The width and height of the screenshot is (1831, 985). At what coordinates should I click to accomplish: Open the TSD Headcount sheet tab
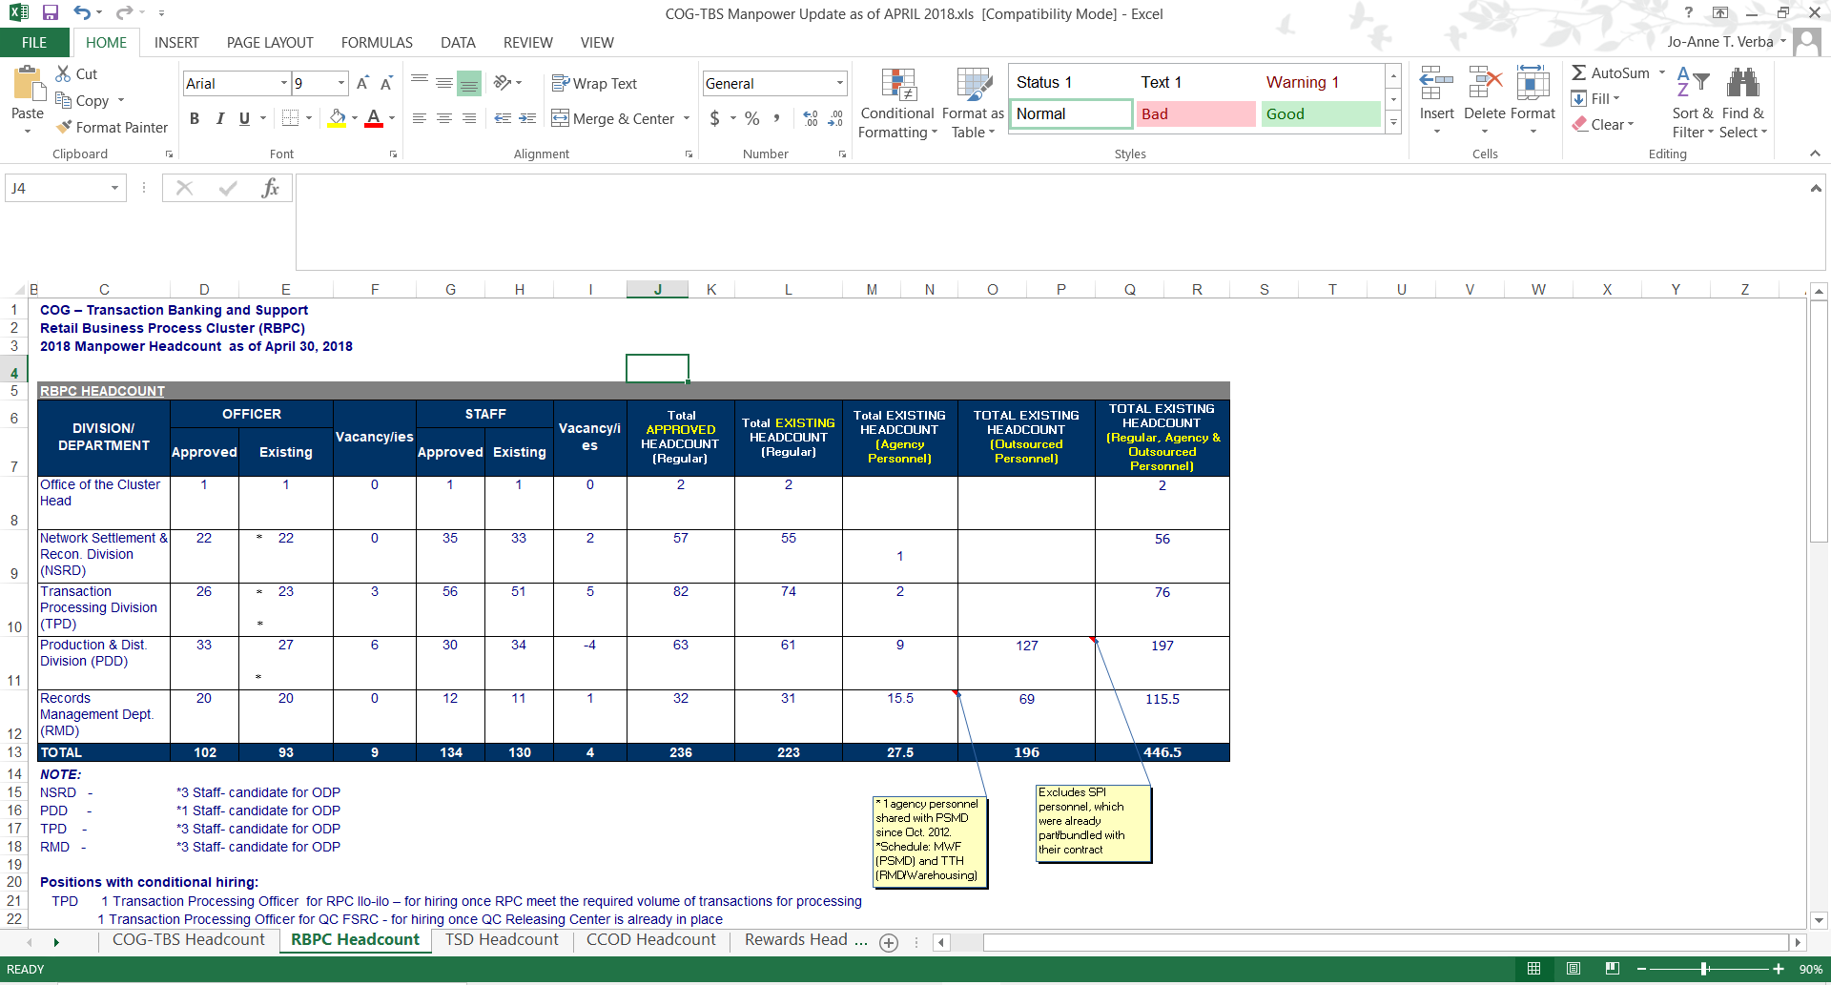coord(502,940)
